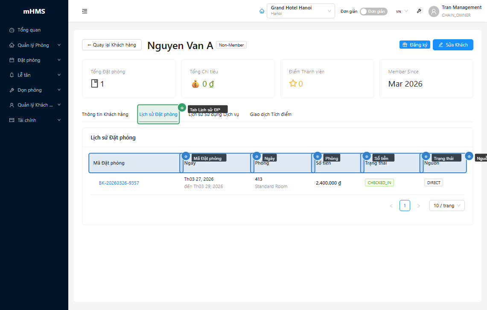Switch to the Thông tin Khách hàng tab
The image size is (487, 310).
(105, 114)
